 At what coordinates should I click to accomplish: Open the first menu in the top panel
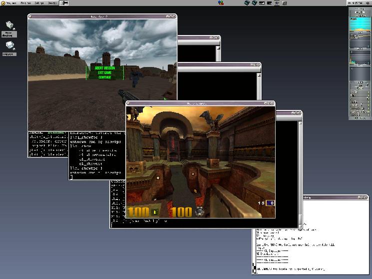pos(11,3)
